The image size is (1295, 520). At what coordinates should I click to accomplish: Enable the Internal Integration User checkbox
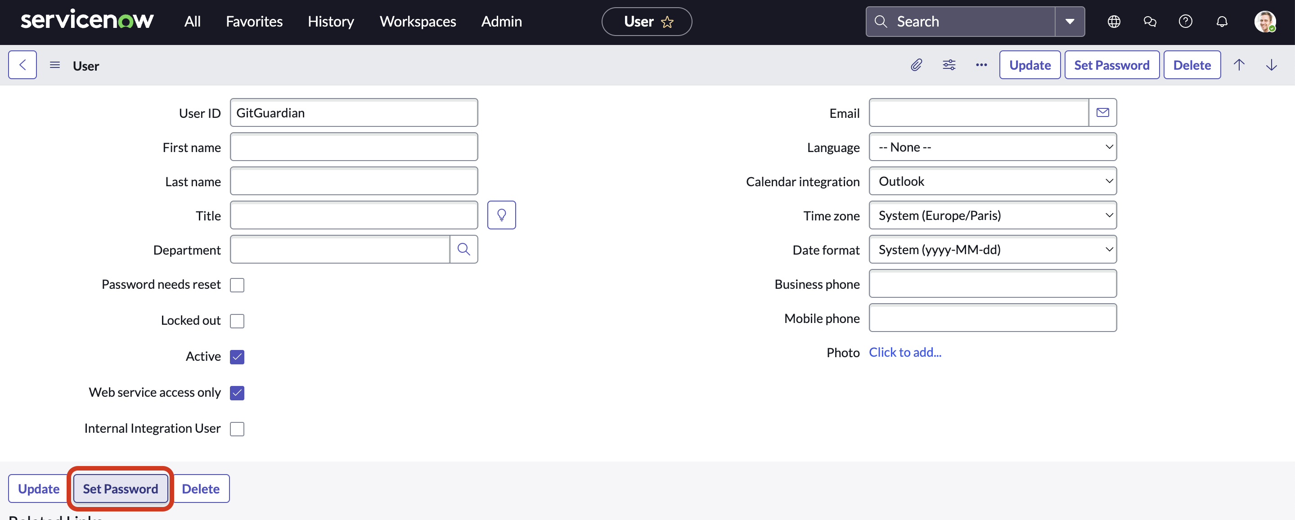(x=237, y=428)
